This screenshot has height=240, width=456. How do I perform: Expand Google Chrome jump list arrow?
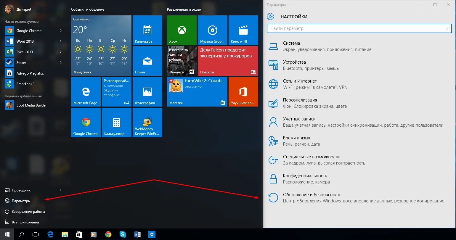click(x=61, y=31)
